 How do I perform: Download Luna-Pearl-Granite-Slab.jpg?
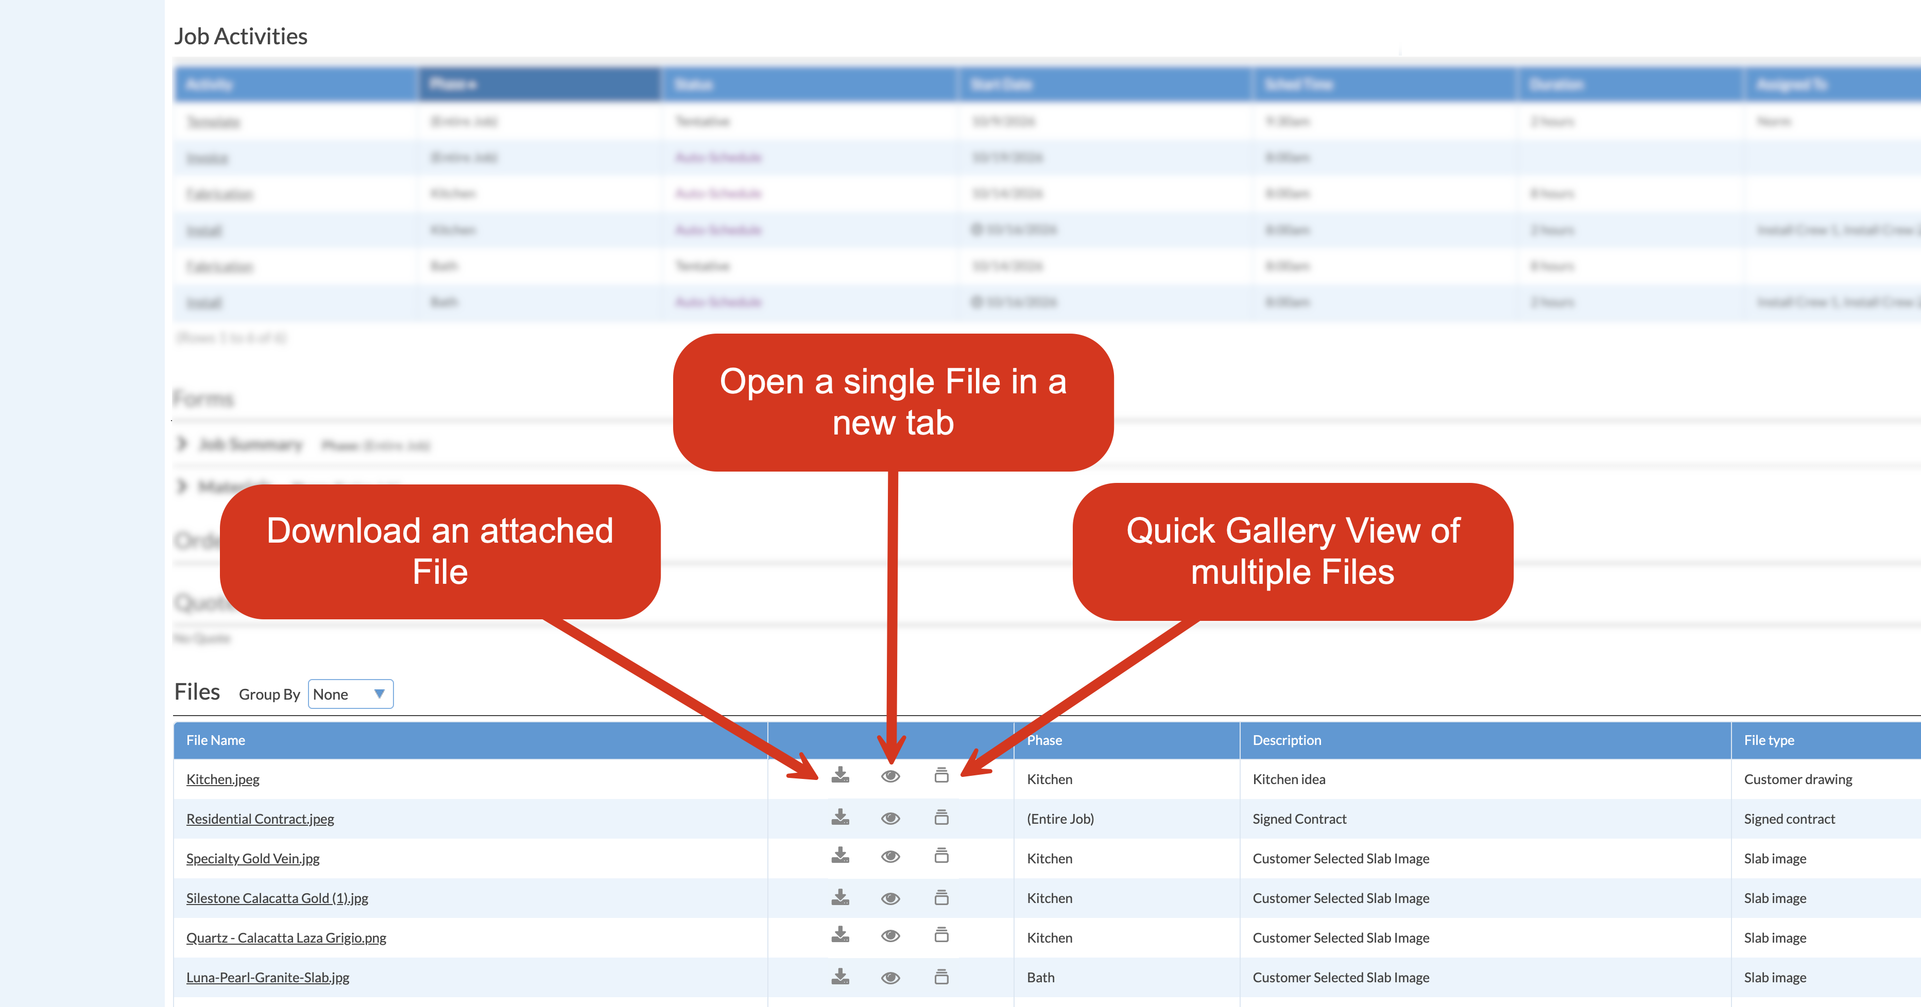841,976
